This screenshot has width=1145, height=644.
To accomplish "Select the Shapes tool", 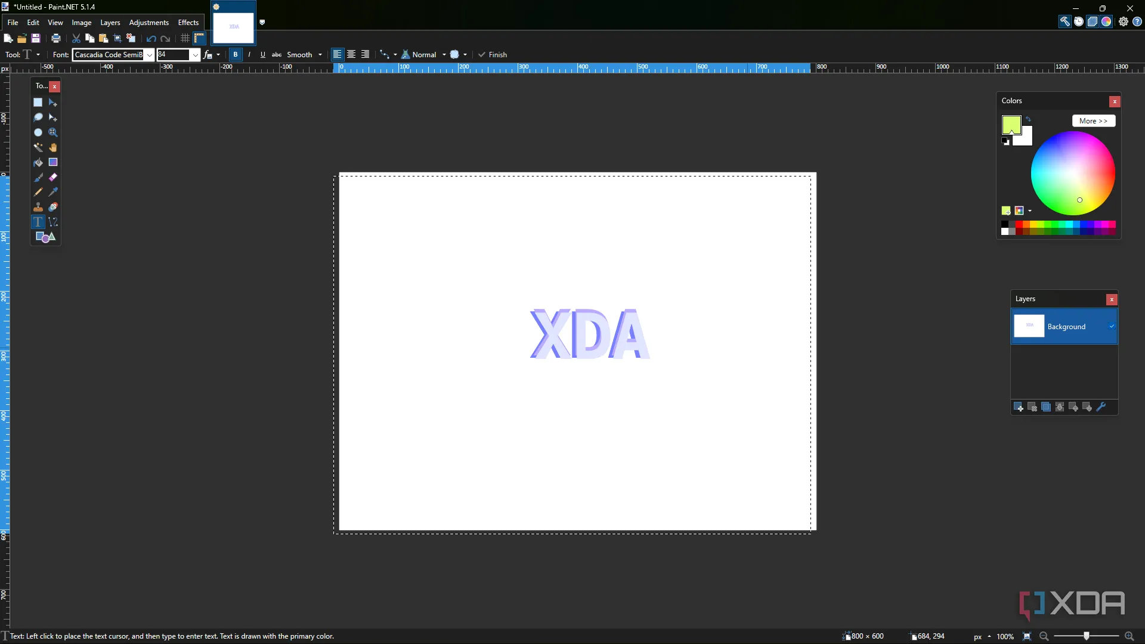I will click(45, 237).
